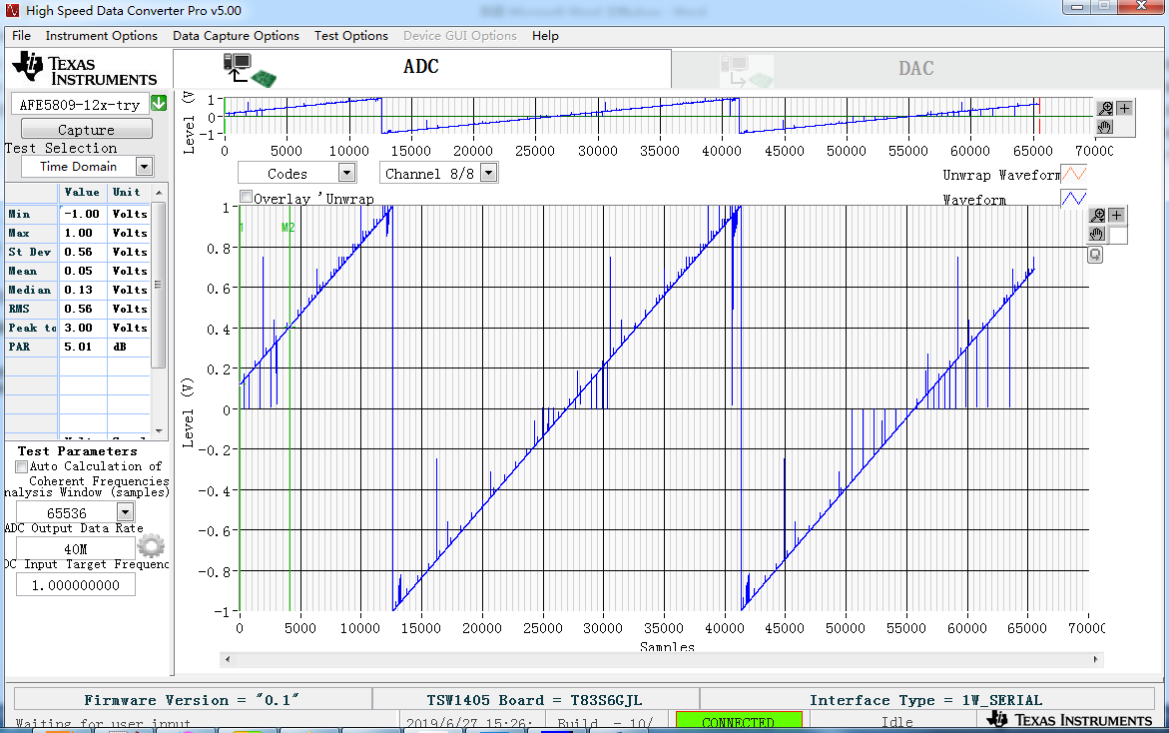Switch to the DAC tab

917,69
